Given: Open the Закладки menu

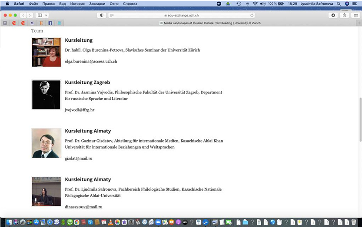Looking at the screenshot, I should [98, 3].
